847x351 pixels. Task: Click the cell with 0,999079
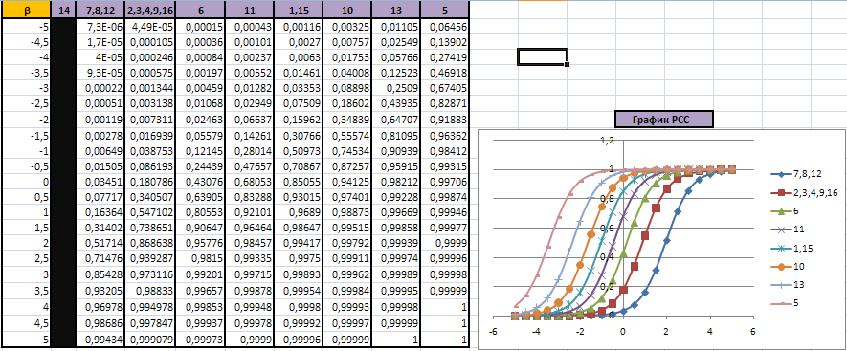click(x=149, y=340)
